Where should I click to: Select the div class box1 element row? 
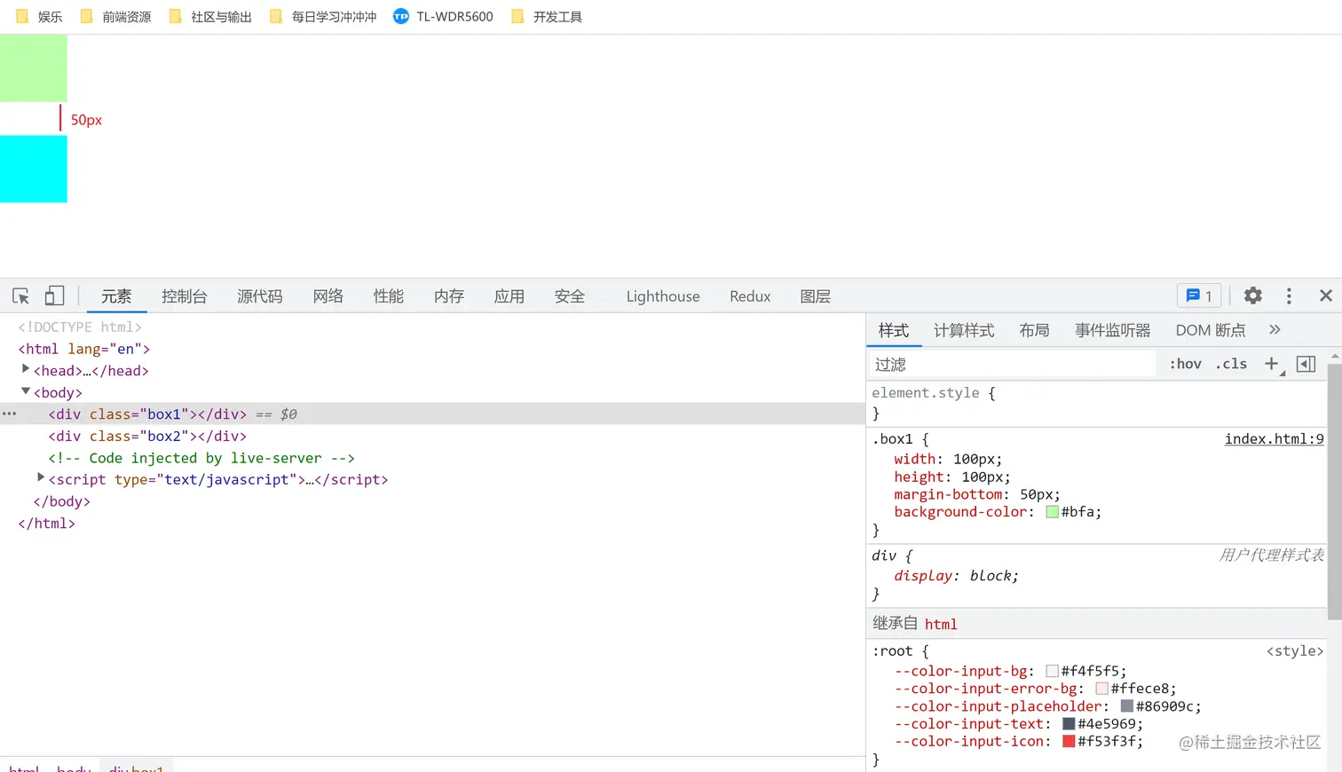432,414
